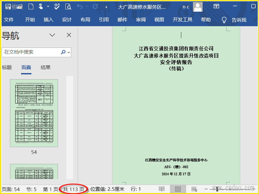Switch to the 开始 ribbon tab
The width and height of the screenshot is (259, 194).
[x=30, y=20]
